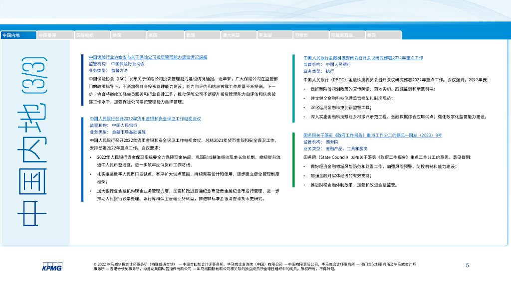
Task: Select the 泰国 tab
Action: pyautogui.click(x=384, y=35)
